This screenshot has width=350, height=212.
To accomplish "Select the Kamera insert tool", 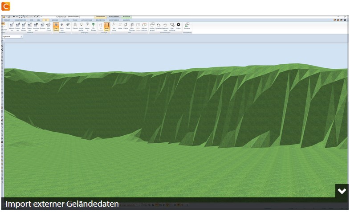I will tap(87, 27).
